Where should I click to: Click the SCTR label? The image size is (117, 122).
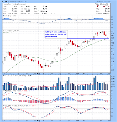(x=52, y=13)
